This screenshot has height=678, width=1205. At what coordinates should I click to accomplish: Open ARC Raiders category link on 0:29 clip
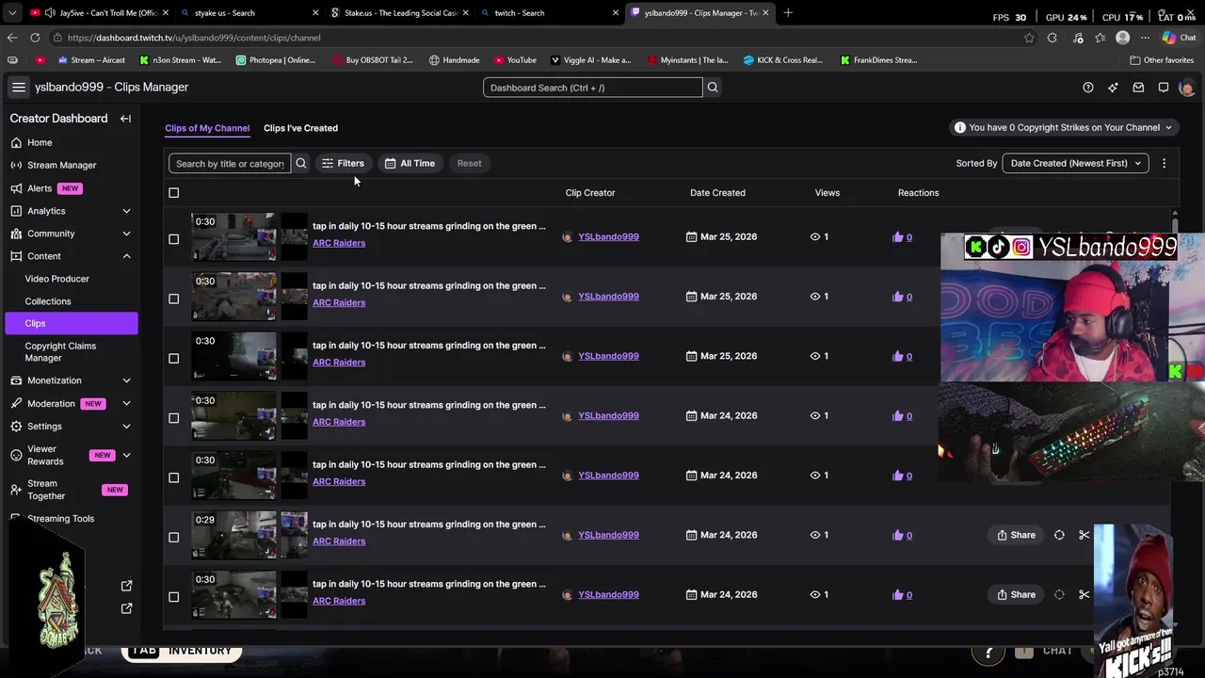(339, 541)
